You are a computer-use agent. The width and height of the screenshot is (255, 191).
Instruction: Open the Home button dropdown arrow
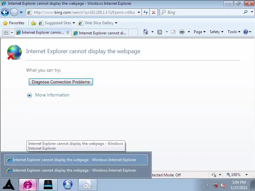coord(152,32)
